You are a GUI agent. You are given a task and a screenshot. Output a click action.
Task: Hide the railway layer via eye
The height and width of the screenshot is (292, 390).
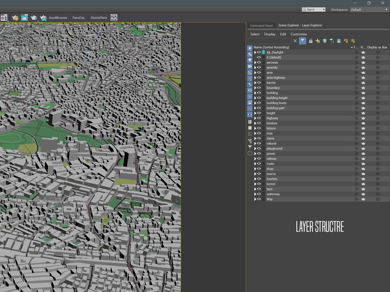(259, 159)
